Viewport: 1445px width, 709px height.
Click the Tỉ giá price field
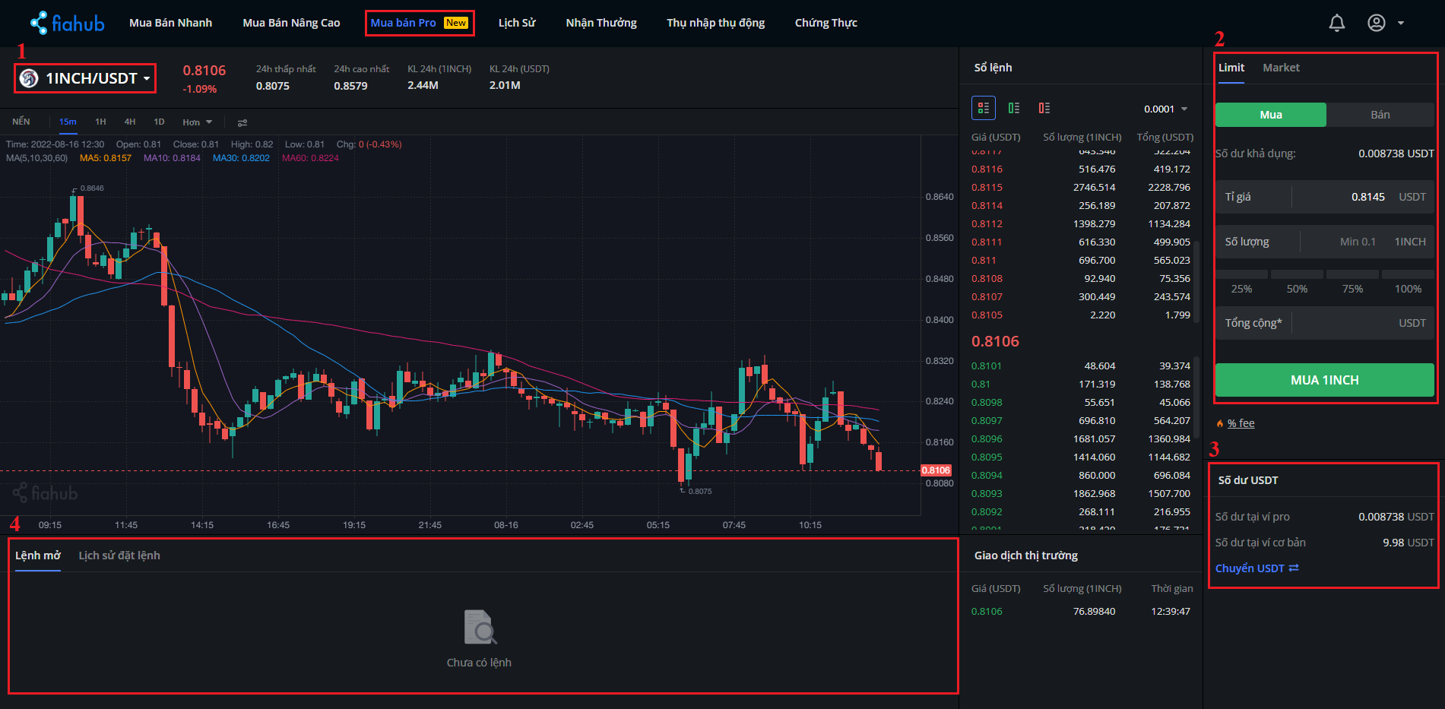[x=1325, y=197]
